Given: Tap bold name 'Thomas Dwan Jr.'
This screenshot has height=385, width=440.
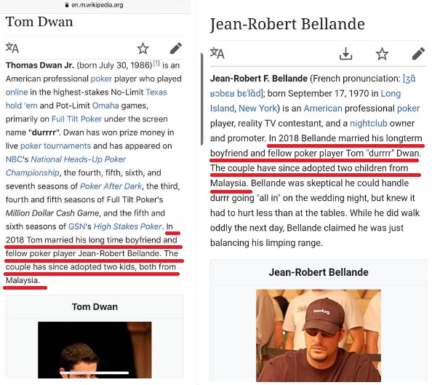Looking at the screenshot, I should click(x=40, y=66).
